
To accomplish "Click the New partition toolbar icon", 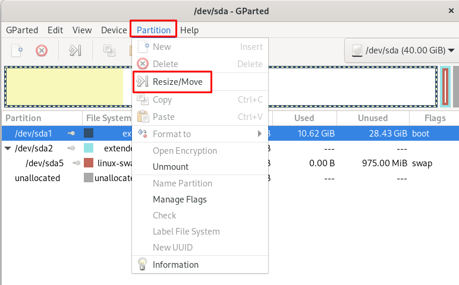I will point(17,50).
